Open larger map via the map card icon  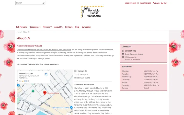(x=46, y=74)
